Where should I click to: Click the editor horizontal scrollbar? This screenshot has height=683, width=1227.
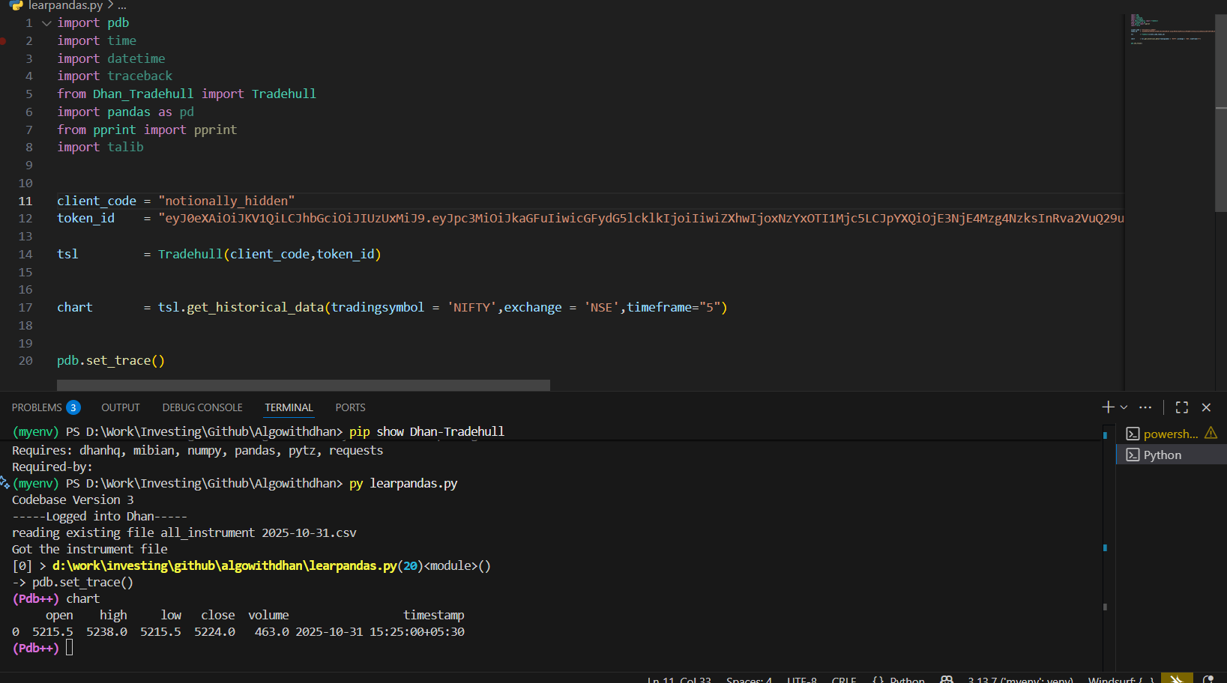(x=303, y=385)
